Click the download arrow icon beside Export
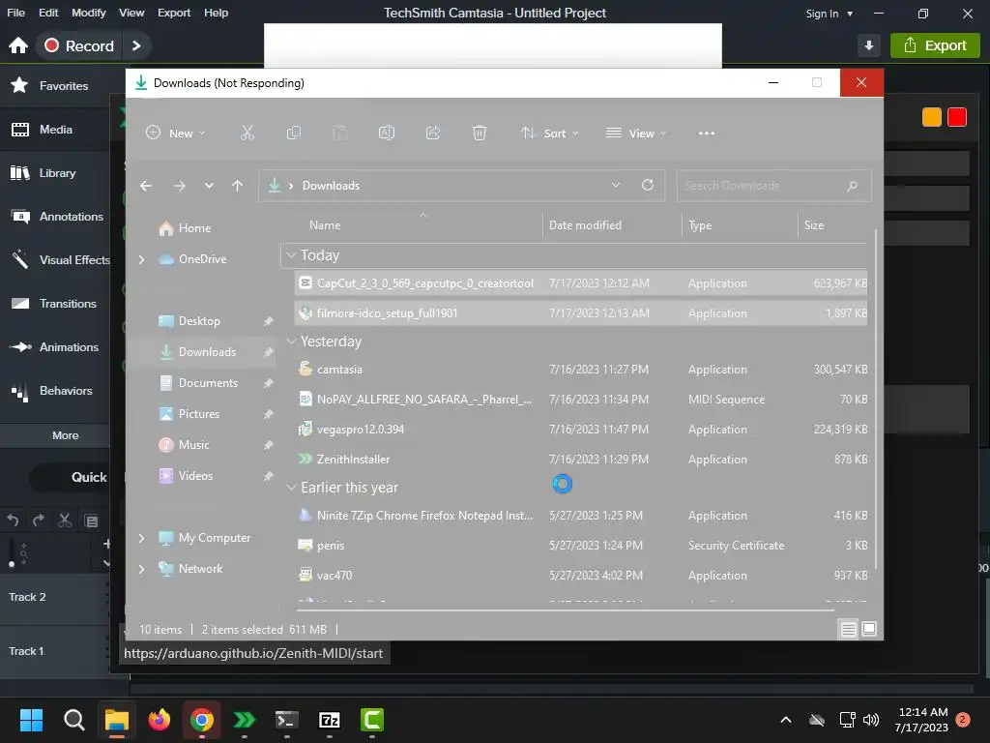 (x=869, y=45)
